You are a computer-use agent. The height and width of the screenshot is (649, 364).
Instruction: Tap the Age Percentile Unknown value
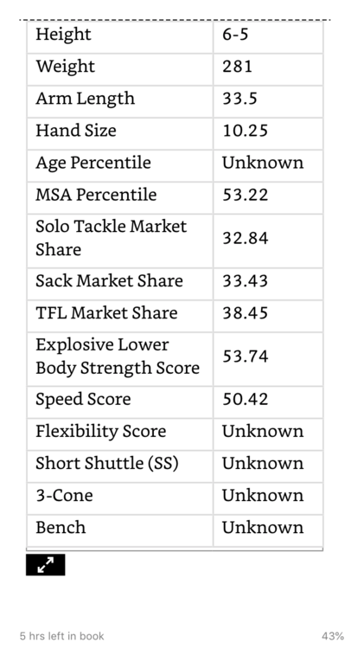[263, 163]
